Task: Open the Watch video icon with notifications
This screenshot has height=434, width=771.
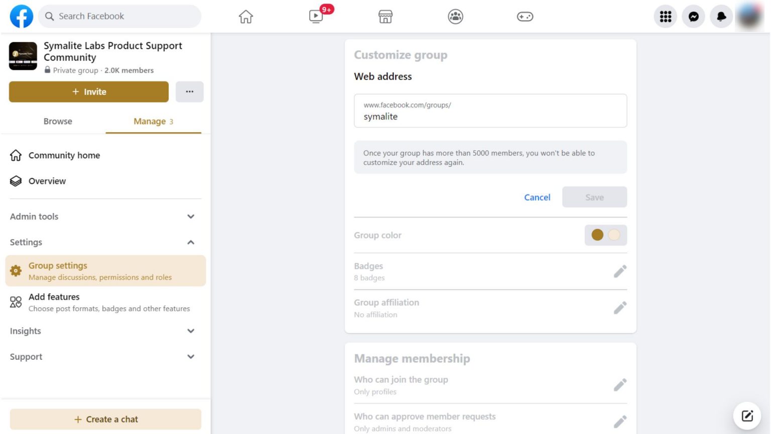Action: tap(316, 17)
